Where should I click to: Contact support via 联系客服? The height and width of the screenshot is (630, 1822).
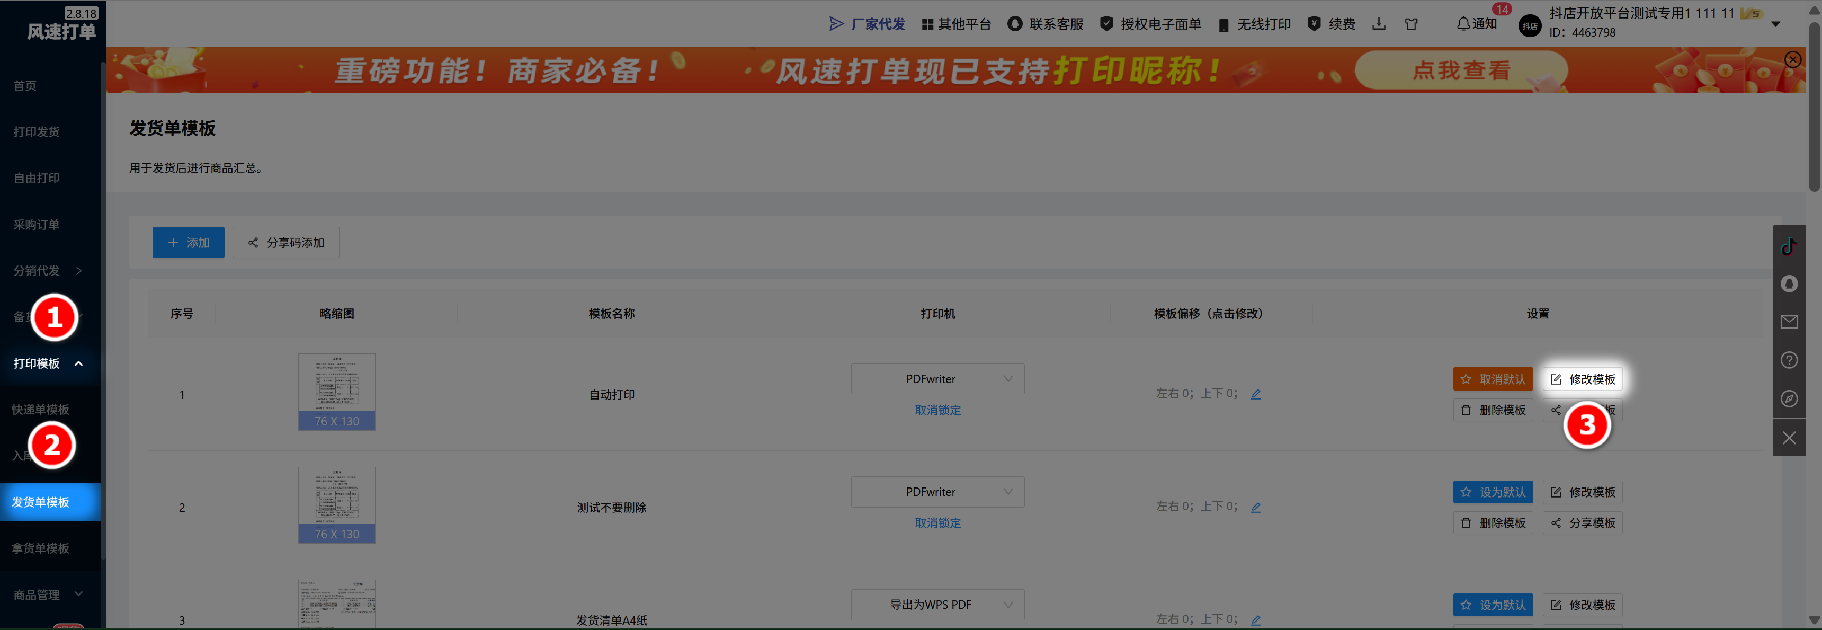tap(1046, 24)
